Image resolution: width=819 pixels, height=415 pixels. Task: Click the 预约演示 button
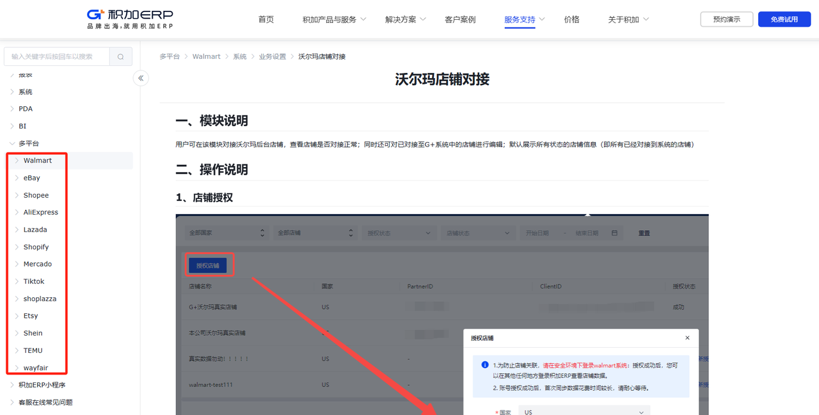727,19
